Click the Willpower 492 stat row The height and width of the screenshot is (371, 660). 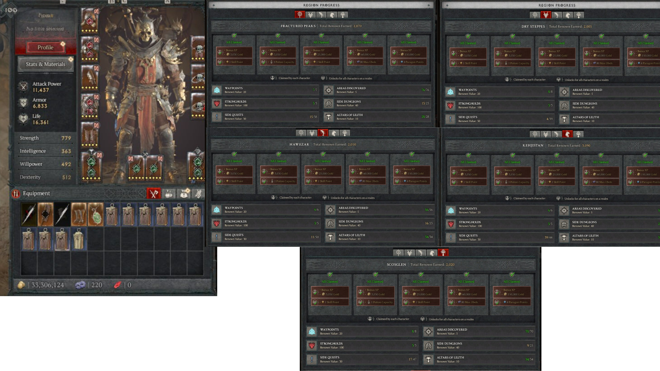point(45,164)
